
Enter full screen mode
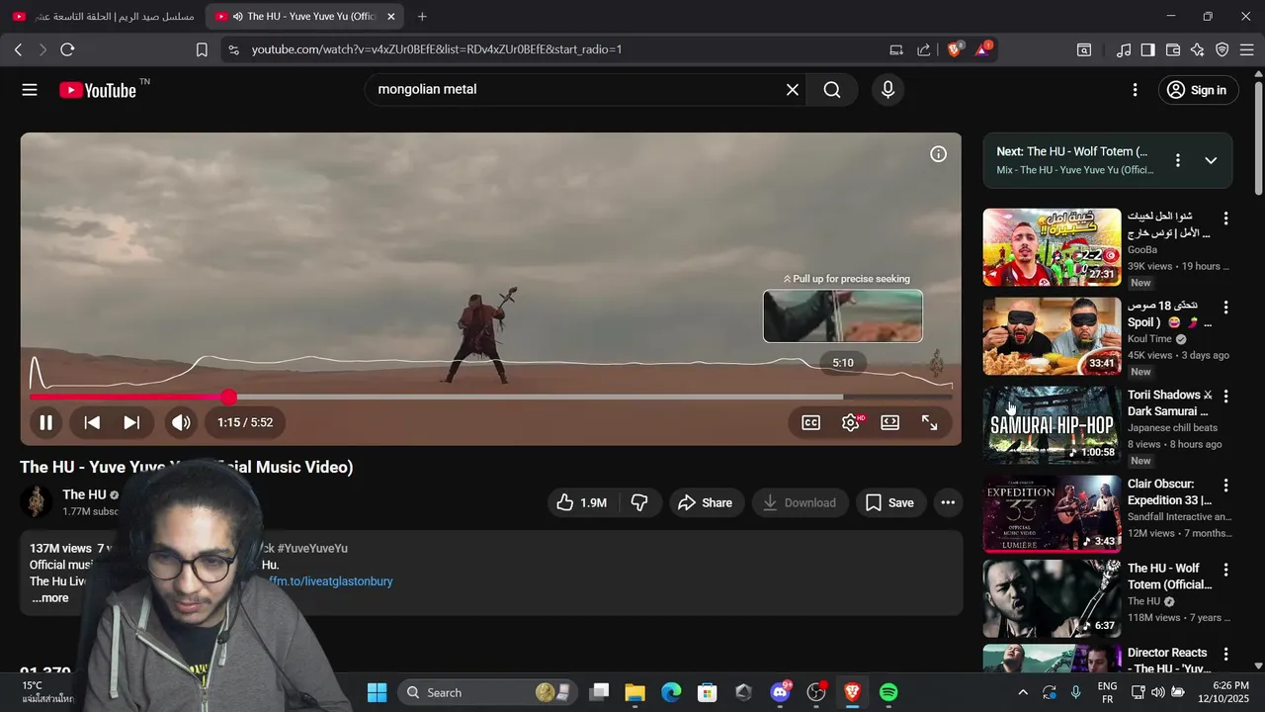coord(929,422)
